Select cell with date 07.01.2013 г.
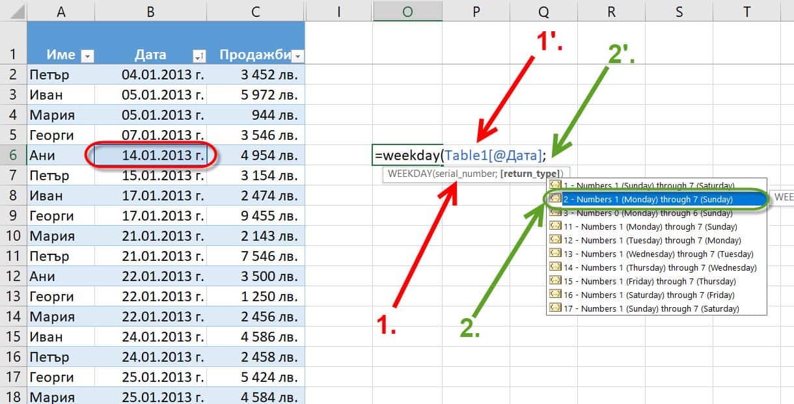The image size is (794, 404). [150, 135]
